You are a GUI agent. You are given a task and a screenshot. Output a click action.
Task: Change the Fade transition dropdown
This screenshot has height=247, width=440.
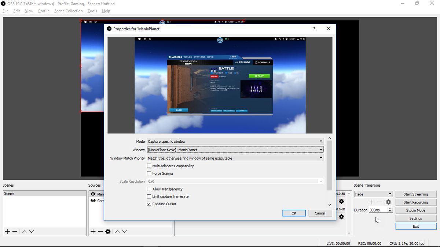tap(374, 194)
